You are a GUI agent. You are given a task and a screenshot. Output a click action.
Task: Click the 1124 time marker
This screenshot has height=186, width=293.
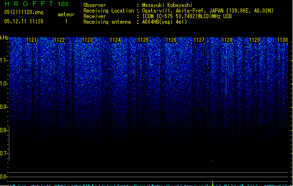116,40
